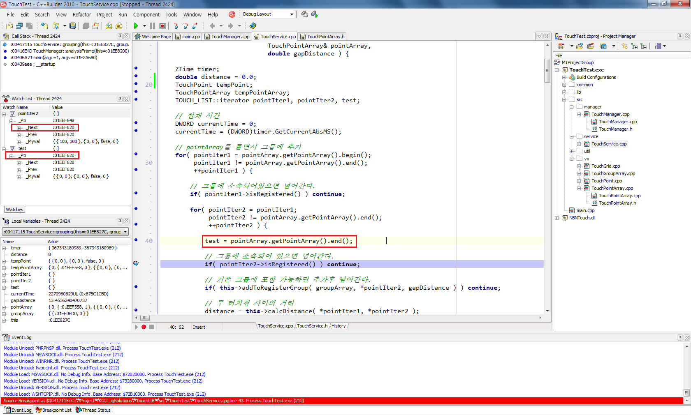
Task: Open the Debug Layout dropdown
Action: pos(292,14)
